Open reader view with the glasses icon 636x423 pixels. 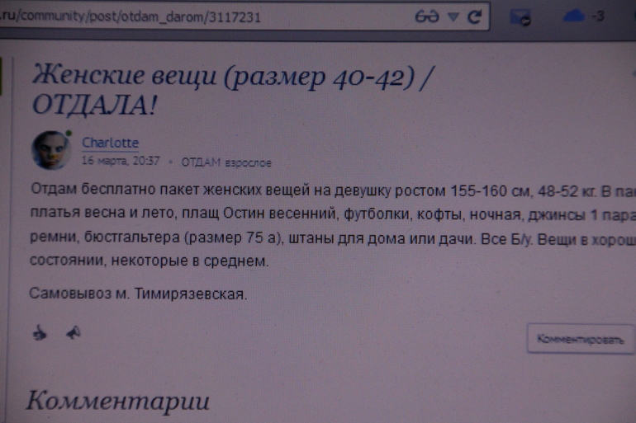(427, 16)
